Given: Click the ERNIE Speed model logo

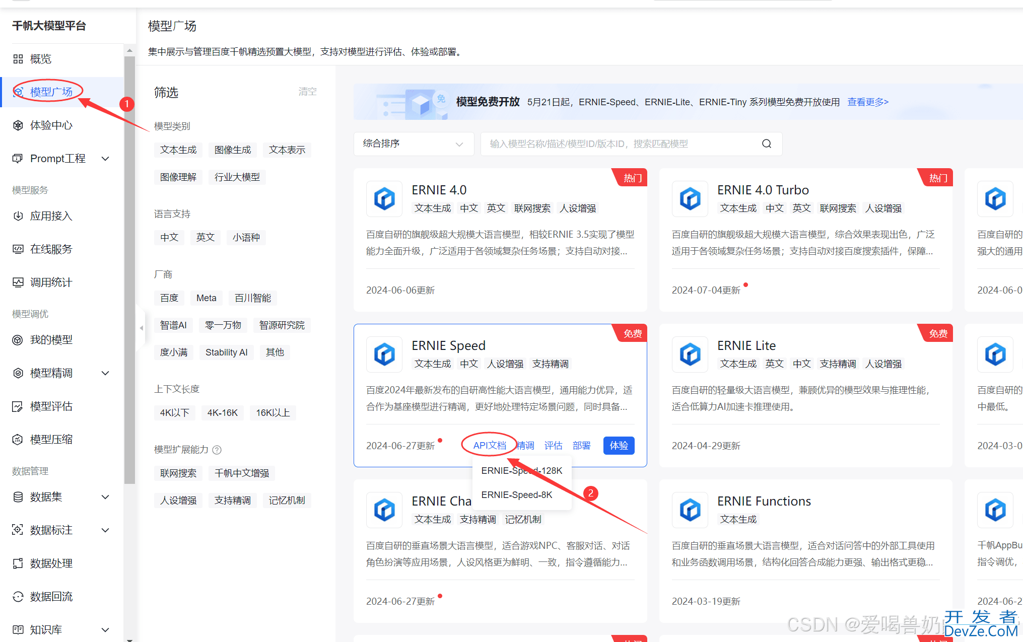Looking at the screenshot, I should click(384, 354).
